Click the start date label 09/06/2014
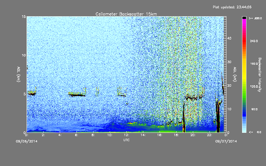Viewport: 266px width, 166px height. click(x=27, y=141)
